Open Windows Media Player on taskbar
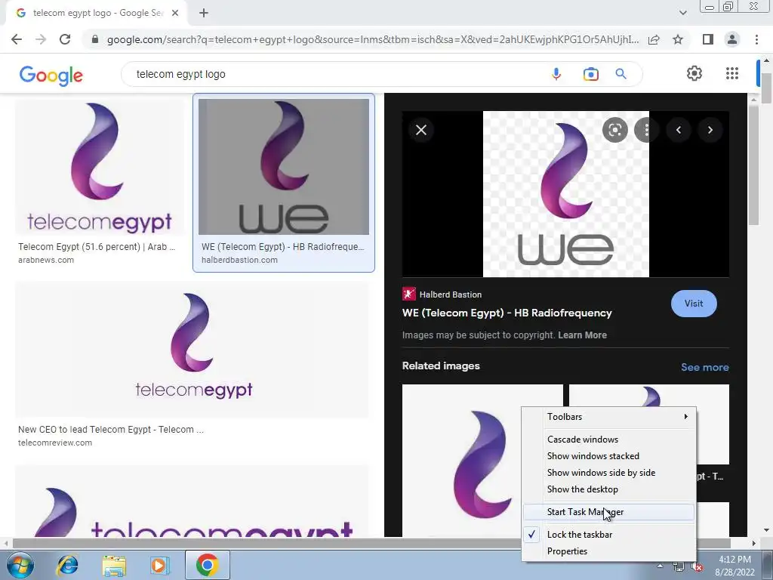773x580 pixels. [x=159, y=565]
